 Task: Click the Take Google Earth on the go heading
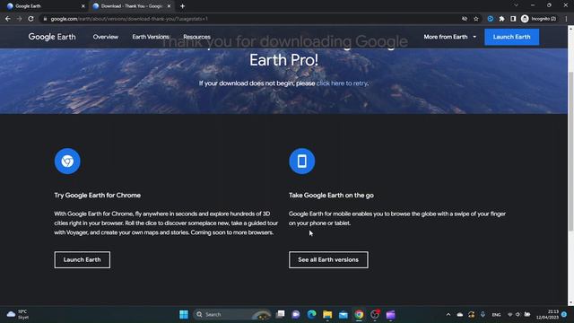[331, 196]
